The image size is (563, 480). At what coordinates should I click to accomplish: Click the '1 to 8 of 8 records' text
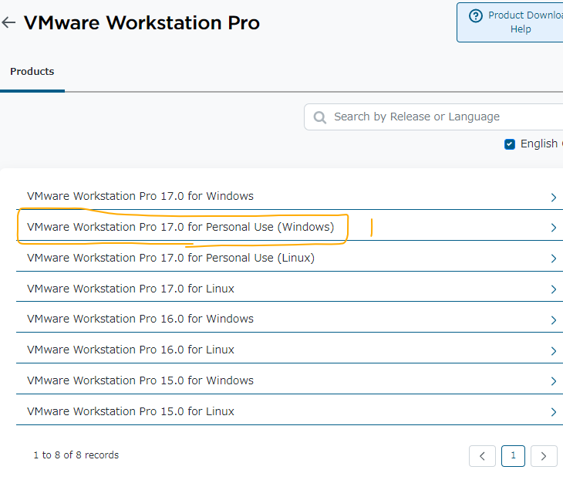tap(76, 455)
